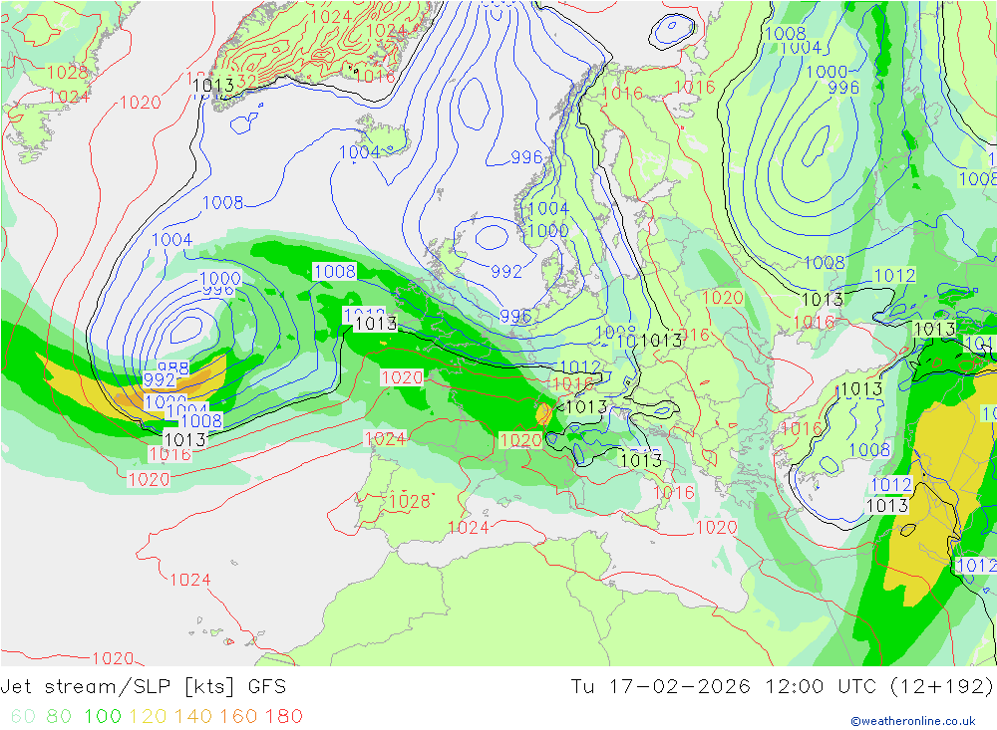Select the 160 kts legend value

(x=238, y=716)
